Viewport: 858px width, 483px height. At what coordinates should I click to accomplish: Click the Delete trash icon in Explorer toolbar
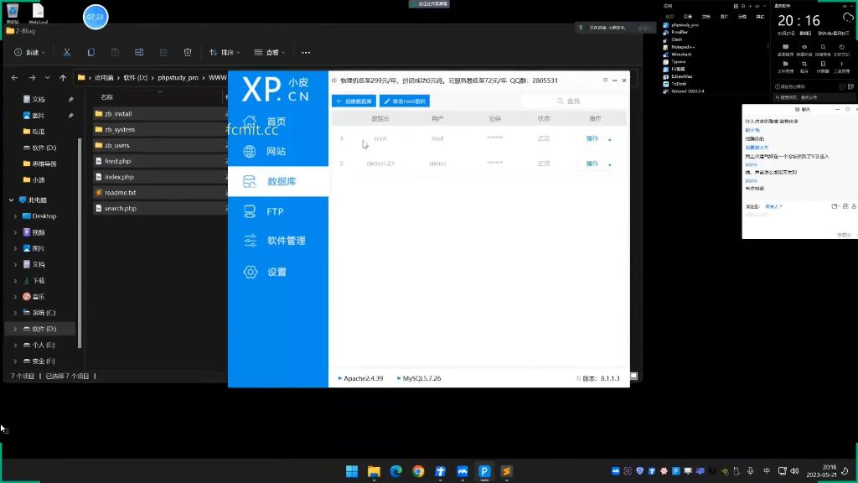click(x=188, y=52)
